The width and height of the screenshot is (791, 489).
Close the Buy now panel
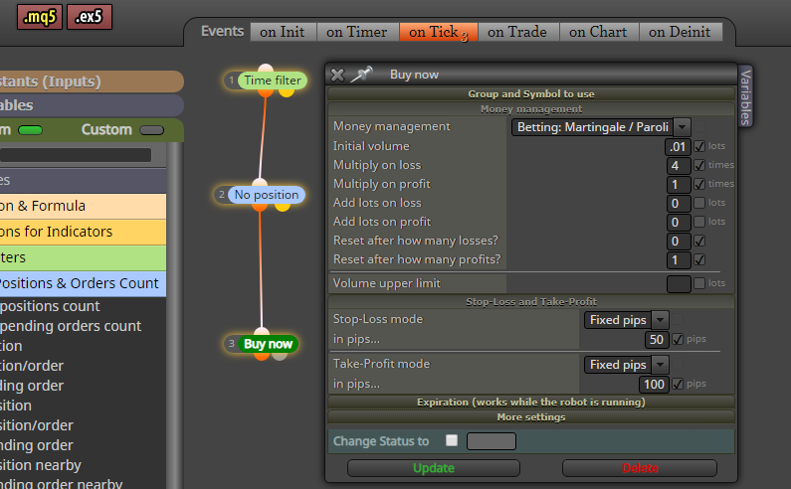click(x=337, y=76)
